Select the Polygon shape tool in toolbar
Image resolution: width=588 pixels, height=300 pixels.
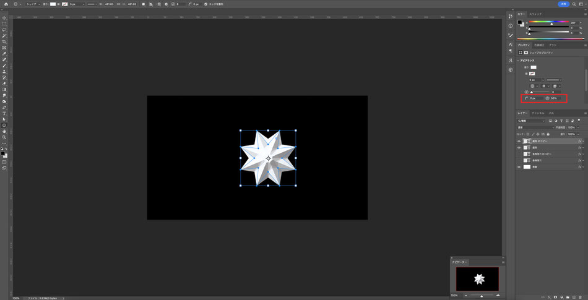coord(4,125)
